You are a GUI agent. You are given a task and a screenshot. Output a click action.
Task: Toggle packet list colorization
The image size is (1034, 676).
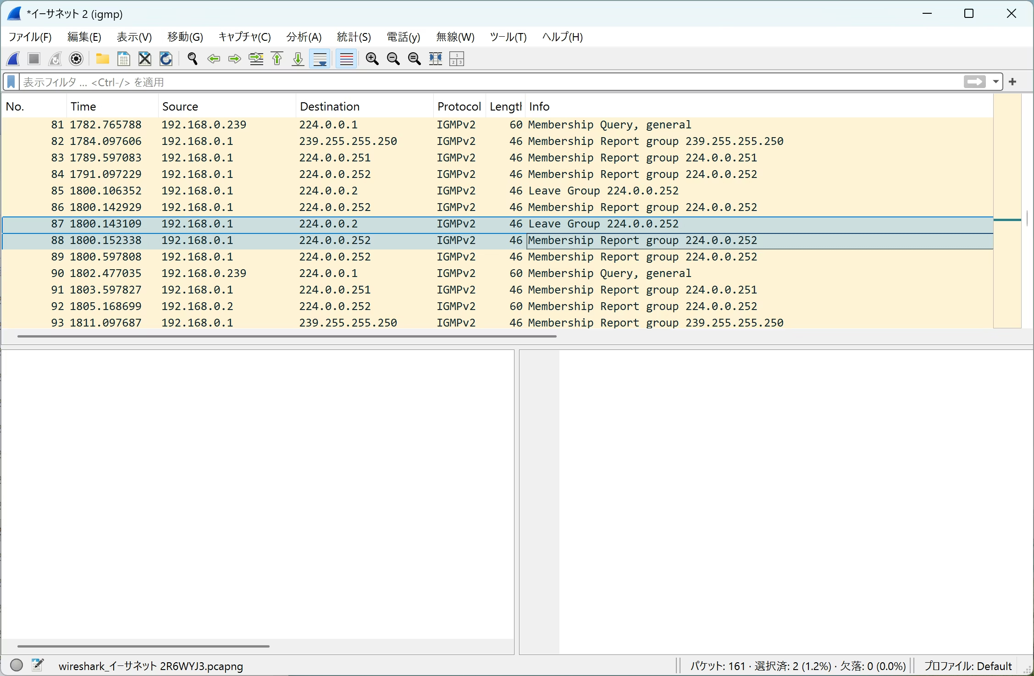(x=346, y=59)
